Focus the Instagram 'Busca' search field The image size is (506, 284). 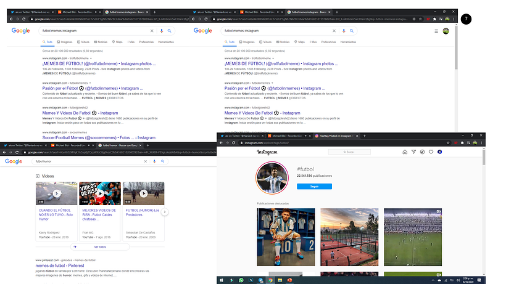pyautogui.click(x=349, y=152)
